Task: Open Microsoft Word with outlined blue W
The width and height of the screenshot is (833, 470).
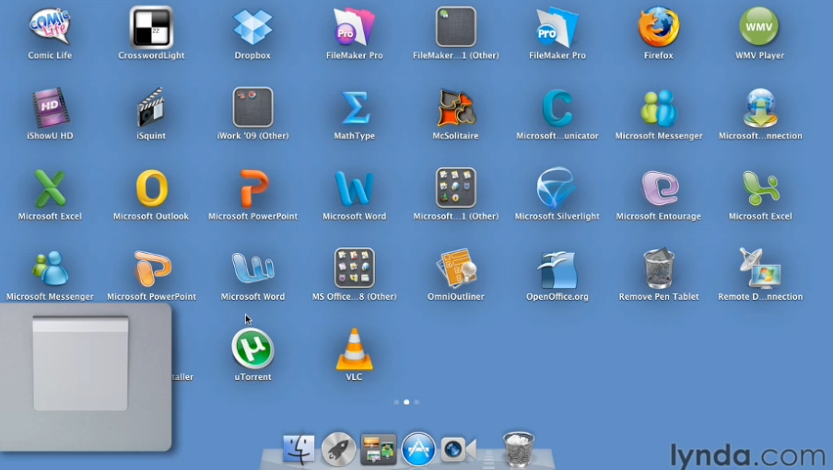Action: pos(252,269)
